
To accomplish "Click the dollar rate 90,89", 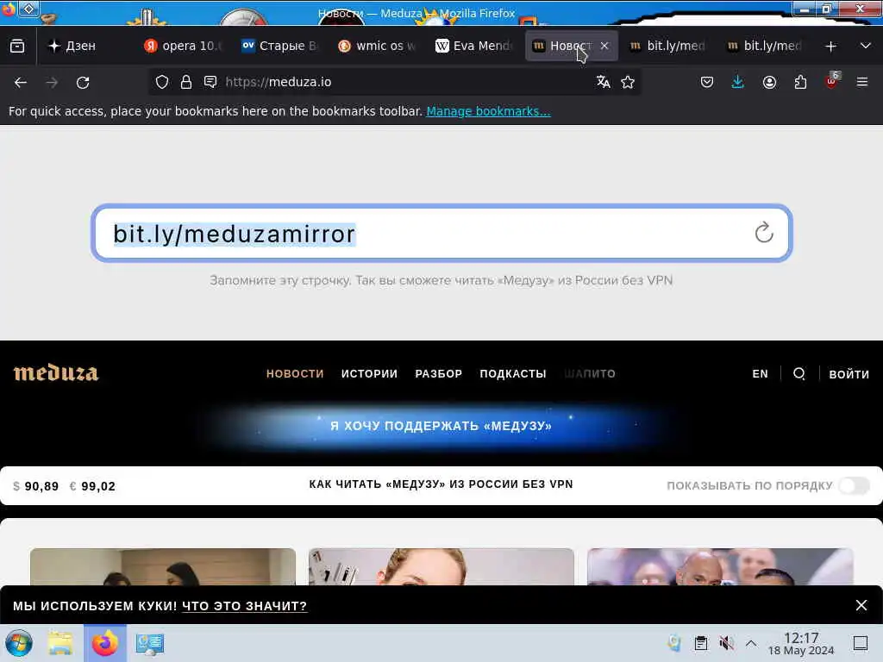I will tap(36, 486).
